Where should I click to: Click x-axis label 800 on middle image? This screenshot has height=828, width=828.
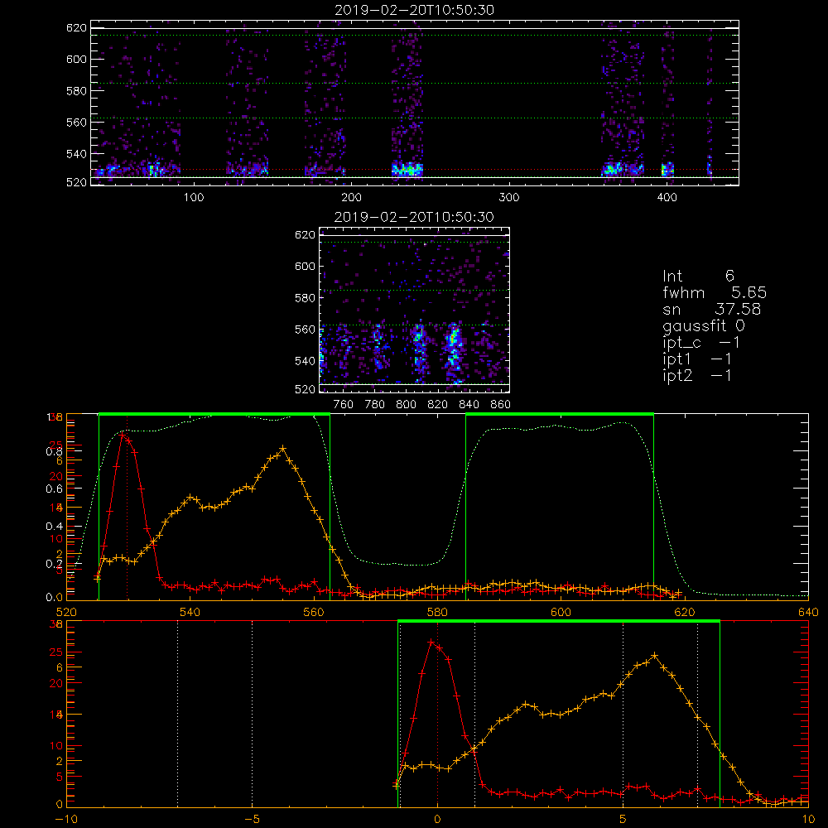pyautogui.click(x=406, y=405)
